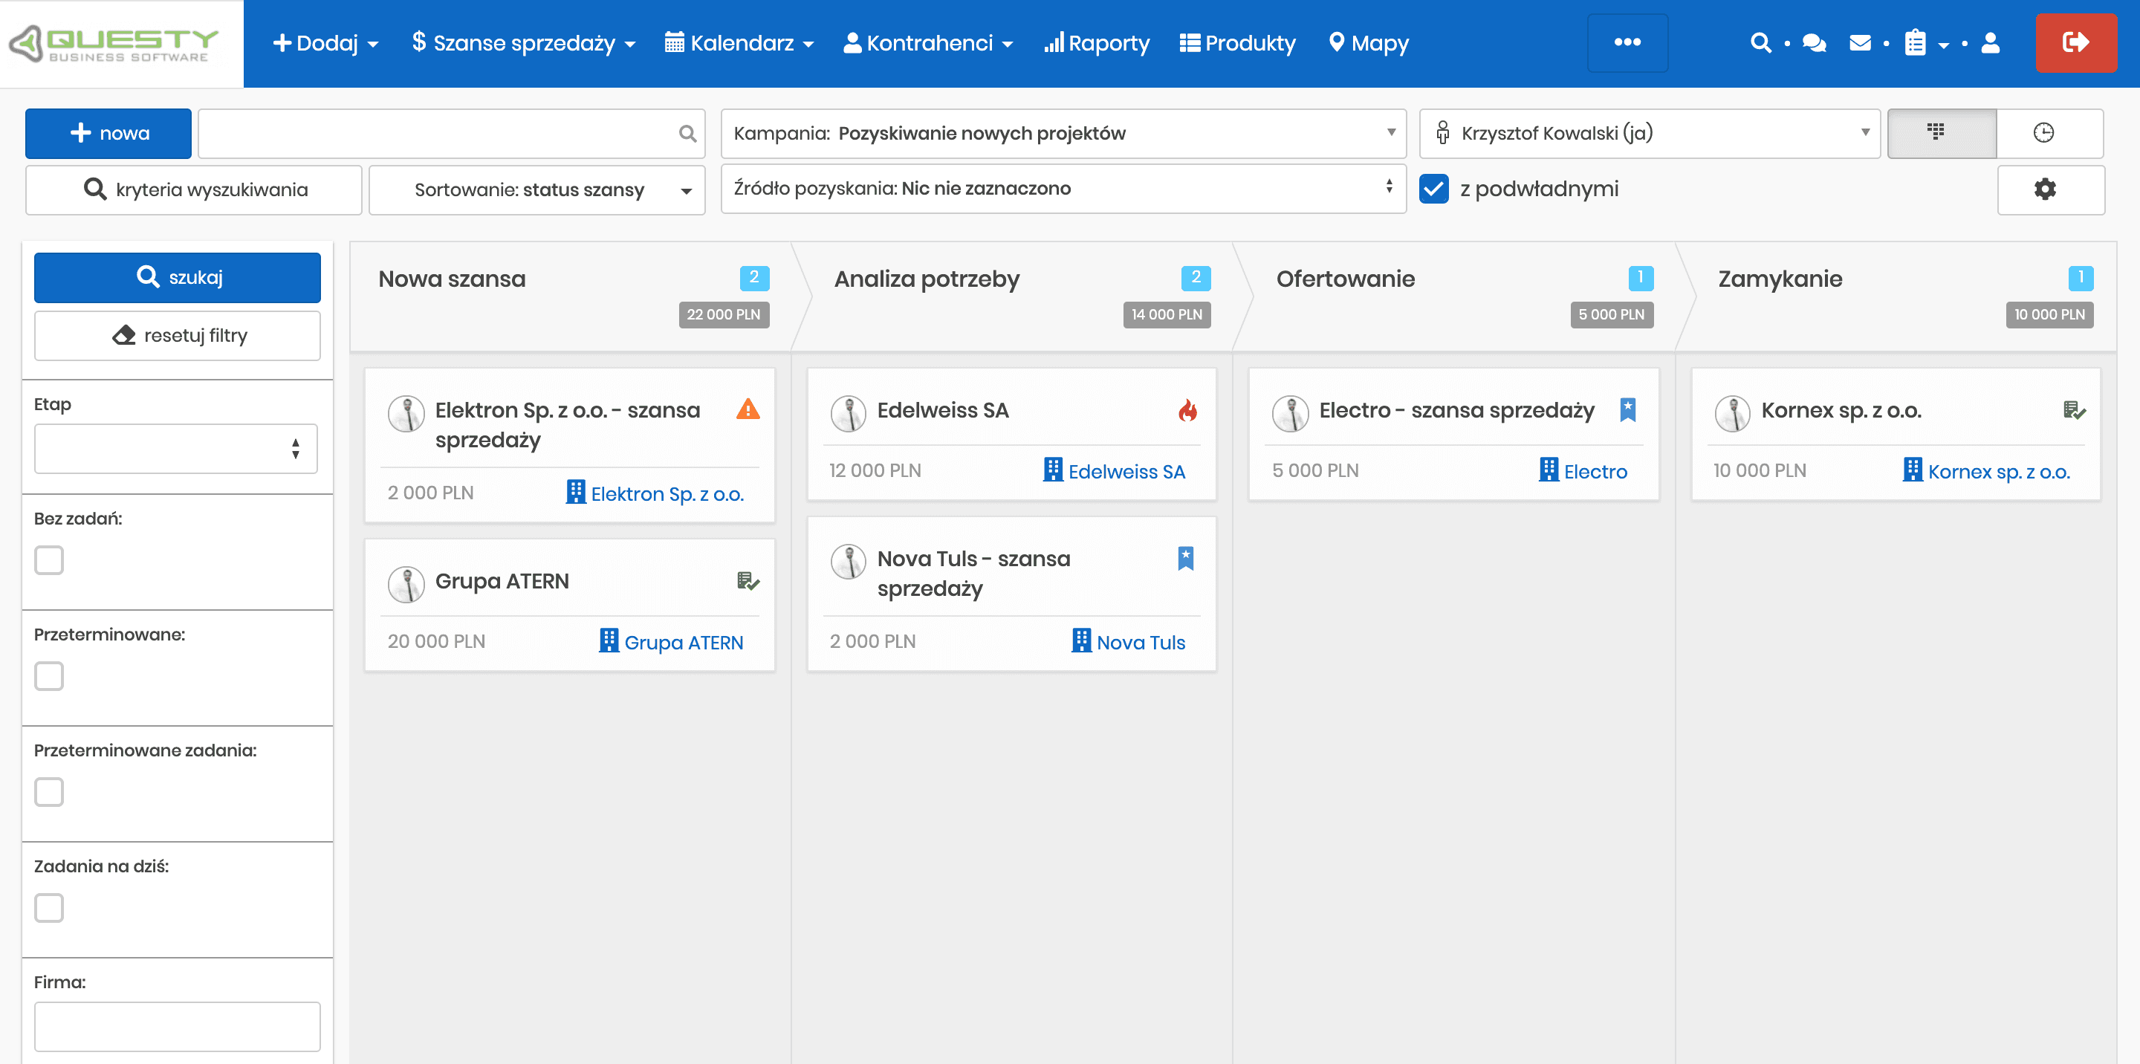Click the Questy Business Software logo
This screenshot has height=1064, width=2140.
(114, 43)
